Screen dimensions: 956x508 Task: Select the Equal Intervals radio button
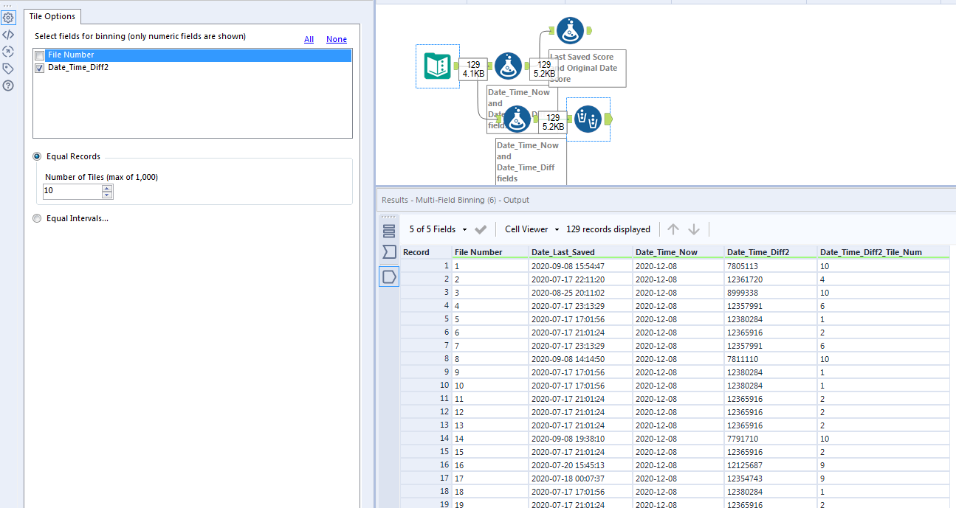tap(37, 218)
